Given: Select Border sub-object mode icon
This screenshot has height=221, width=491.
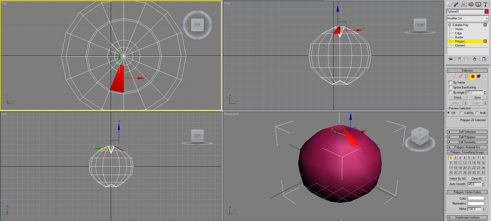Looking at the screenshot, I should click(x=466, y=76).
